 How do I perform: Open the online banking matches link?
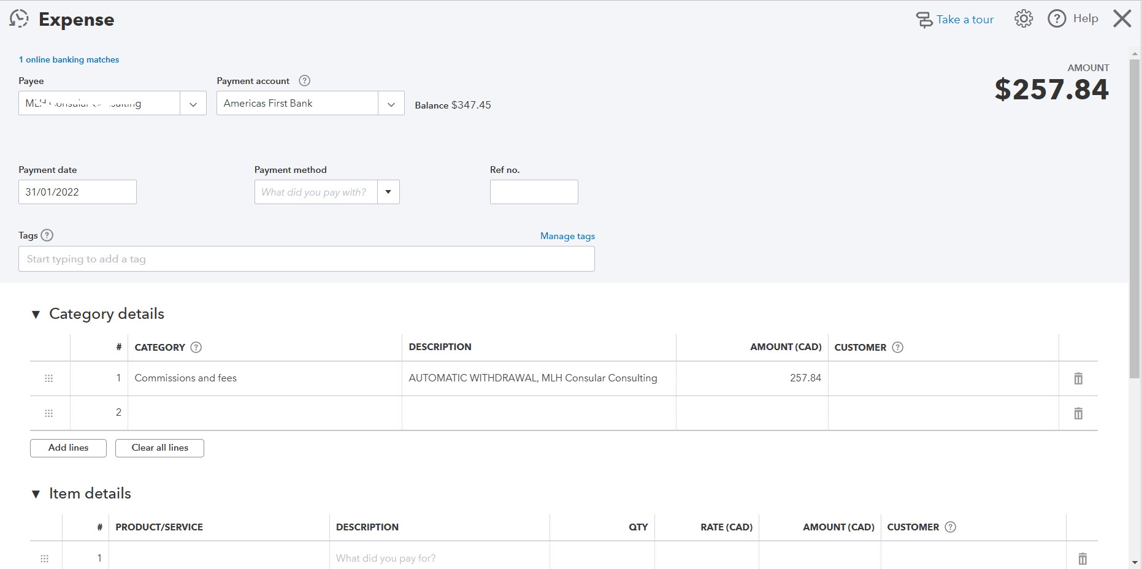[69, 59]
